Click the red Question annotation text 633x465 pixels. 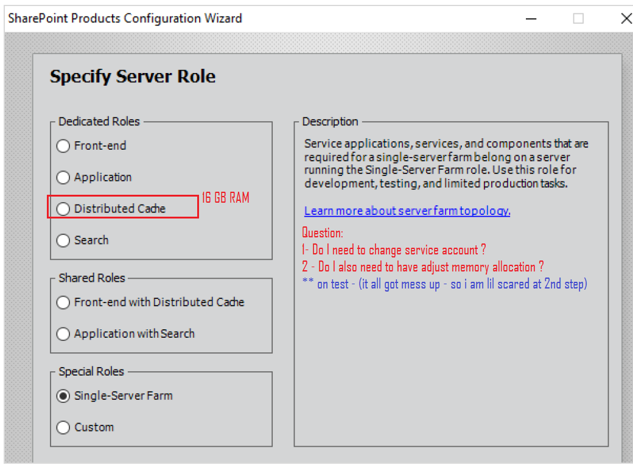(323, 233)
